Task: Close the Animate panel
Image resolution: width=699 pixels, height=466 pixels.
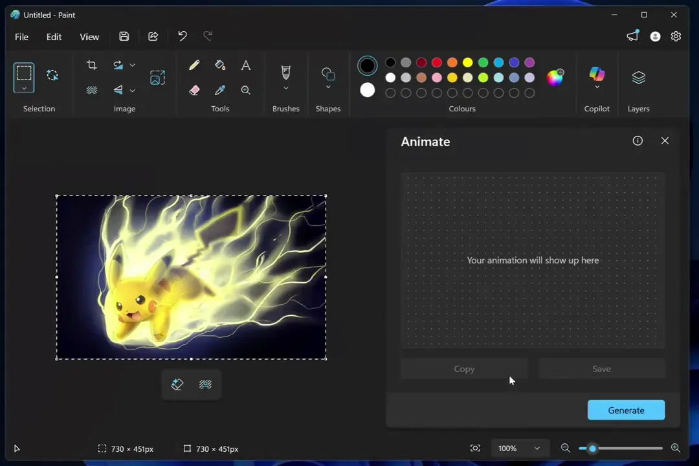Action: [x=665, y=141]
